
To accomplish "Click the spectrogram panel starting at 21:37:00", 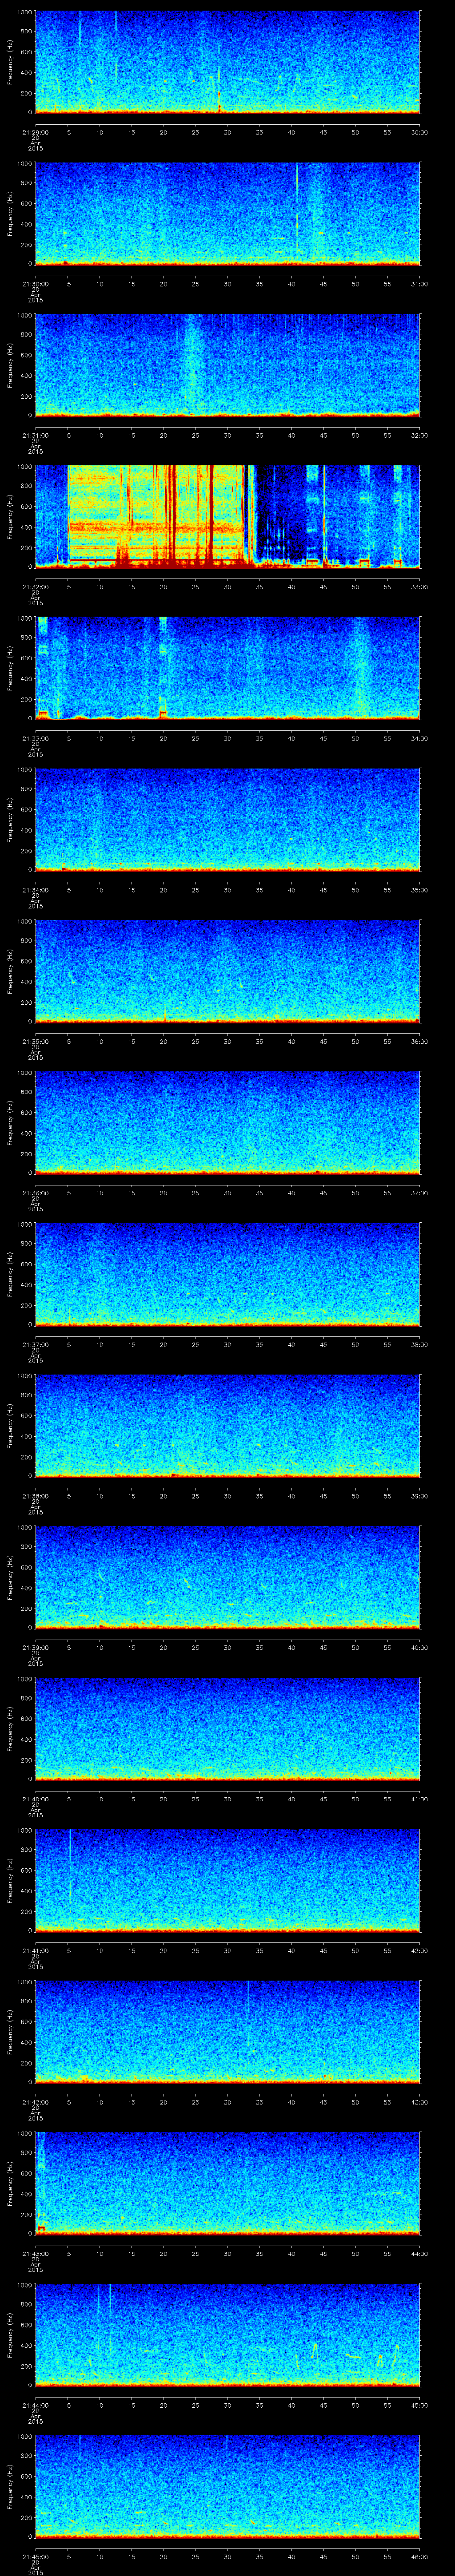I will [227, 1274].
